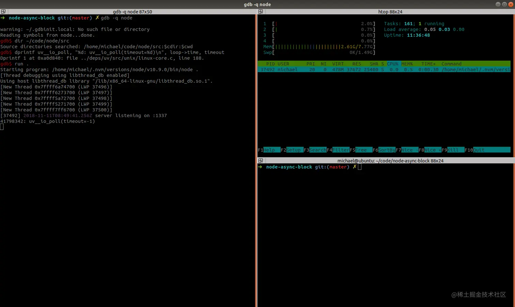The width and height of the screenshot is (515, 307).
Task: Click the 'server listening on :1337' line
Action: pyautogui.click(x=83, y=116)
